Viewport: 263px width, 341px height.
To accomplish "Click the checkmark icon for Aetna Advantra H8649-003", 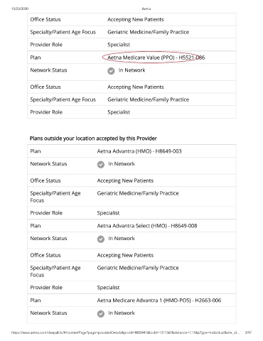I will tap(101, 164).
